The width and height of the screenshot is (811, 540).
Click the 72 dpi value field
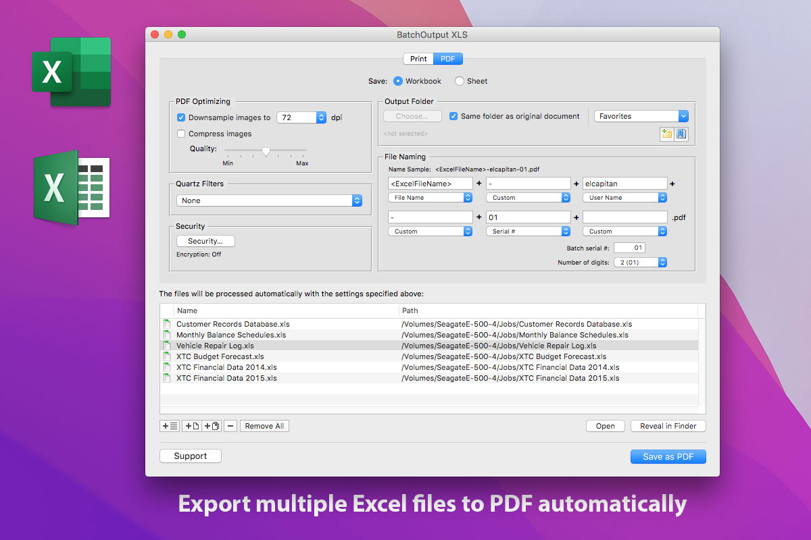(x=296, y=117)
